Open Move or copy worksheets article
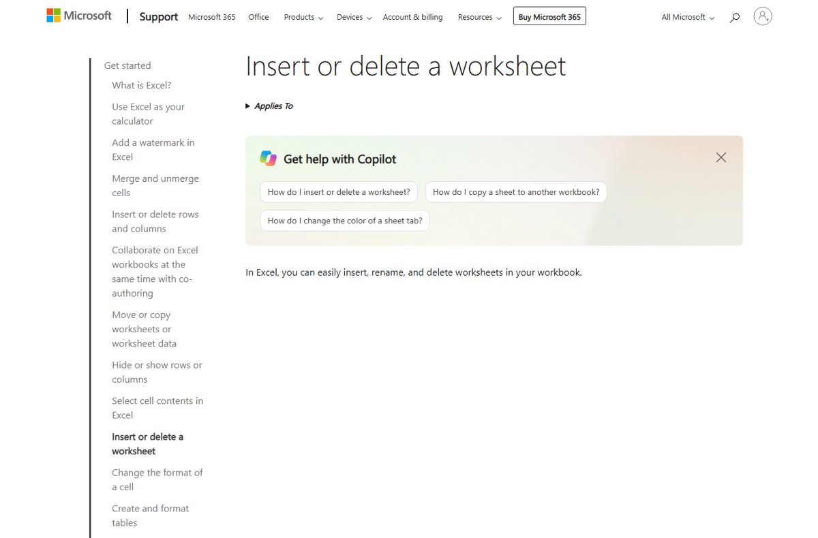 [x=144, y=329]
